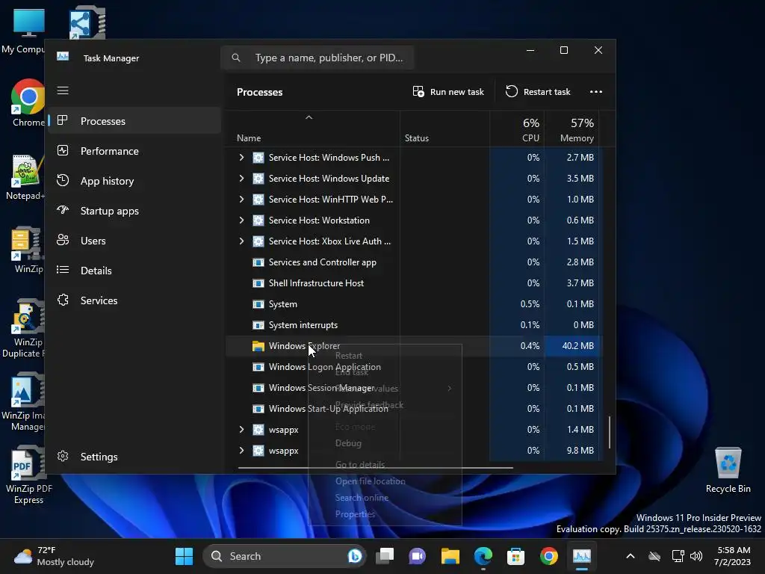Select the System interrupts process
765x574 pixels.
[x=412, y=325]
